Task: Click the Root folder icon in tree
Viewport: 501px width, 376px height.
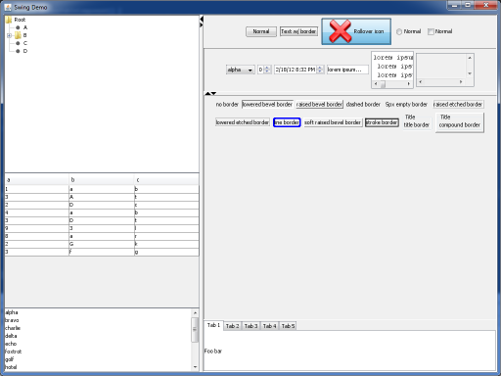Action: pyautogui.click(x=9, y=20)
